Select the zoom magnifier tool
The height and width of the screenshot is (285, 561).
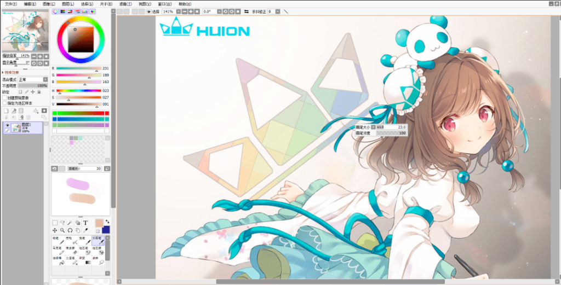coord(62,231)
